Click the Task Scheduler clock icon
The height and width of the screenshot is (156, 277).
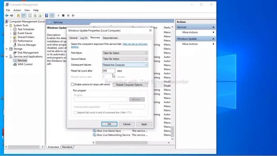pyautogui.click(x=15, y=29)
